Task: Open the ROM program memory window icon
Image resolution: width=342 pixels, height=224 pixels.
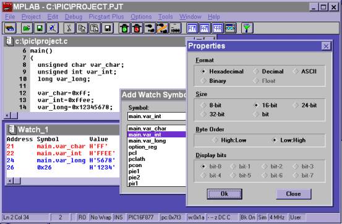Action: 192,28
